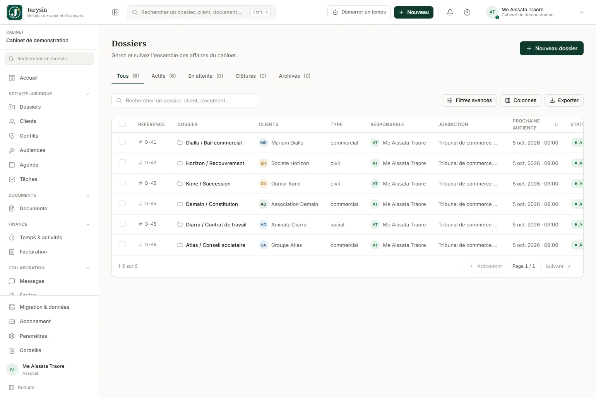The width and height of the screenshot is (596, 398).
Task: Focus the Rechercher un module field
Action: [x=49, y=59]
